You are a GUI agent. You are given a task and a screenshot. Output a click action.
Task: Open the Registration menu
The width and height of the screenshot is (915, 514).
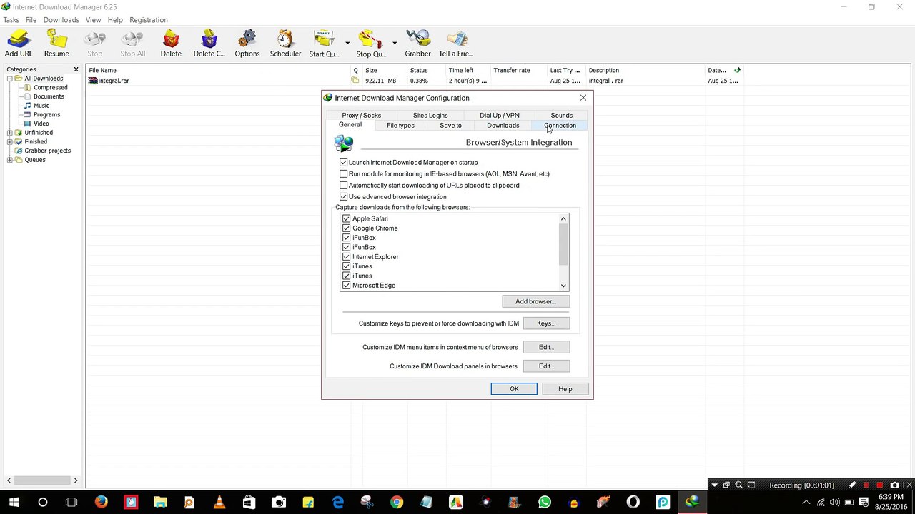tap(149, 20)
